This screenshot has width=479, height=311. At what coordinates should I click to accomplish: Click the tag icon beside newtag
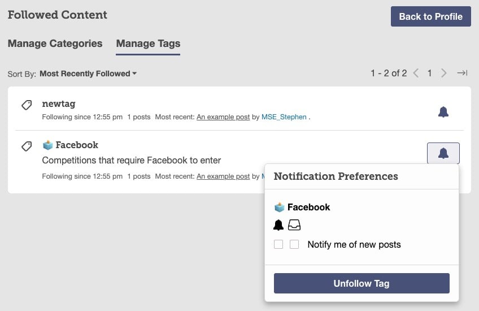(x=26, y=106)
